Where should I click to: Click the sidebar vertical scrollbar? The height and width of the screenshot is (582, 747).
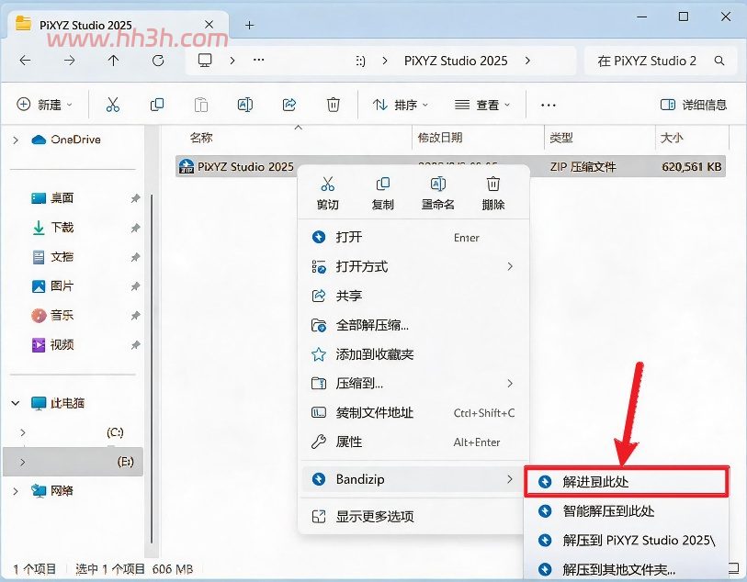pyautogui.click(x=152, y=369)
